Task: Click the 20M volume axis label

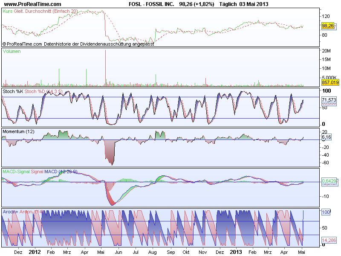Action: point(326,51)
